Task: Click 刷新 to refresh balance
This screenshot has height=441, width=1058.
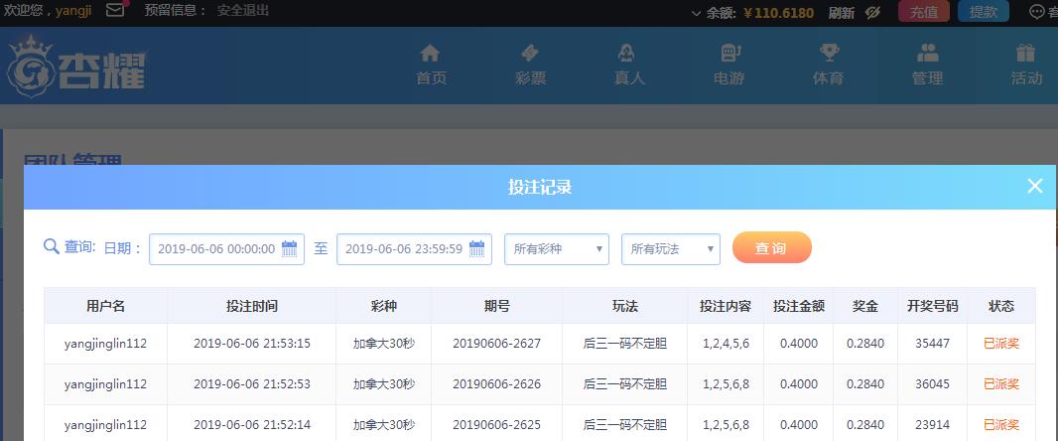Action: click(842, 12)
